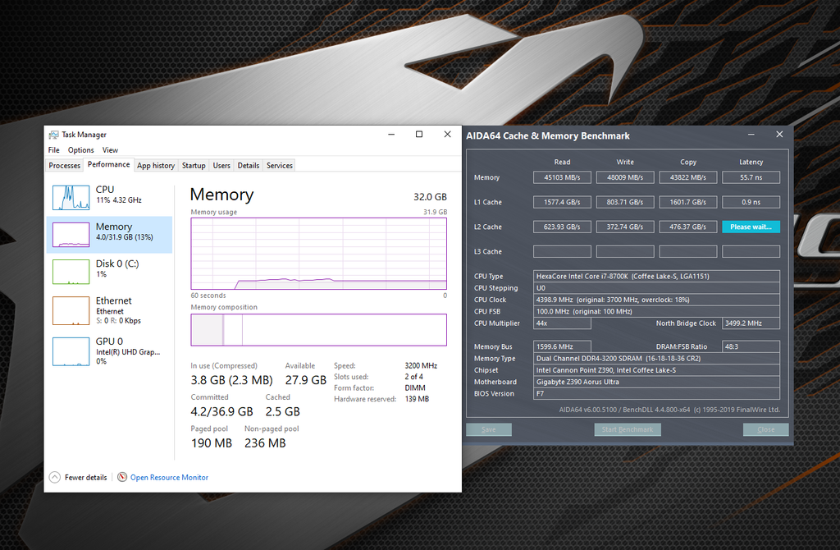Click the AIDA64 Close button at bottom
Image resolution: width=840 pixels, height=550 pixels.
click(765, 429)
